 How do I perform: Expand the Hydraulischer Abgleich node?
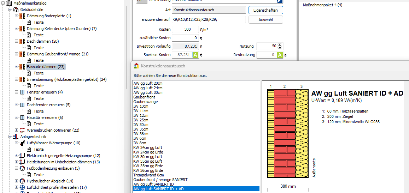tap(16, 181)
